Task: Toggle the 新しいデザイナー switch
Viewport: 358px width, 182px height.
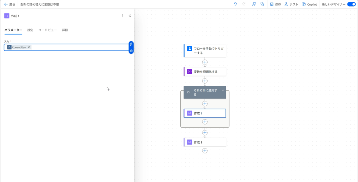Action: [x=351, y=4]
